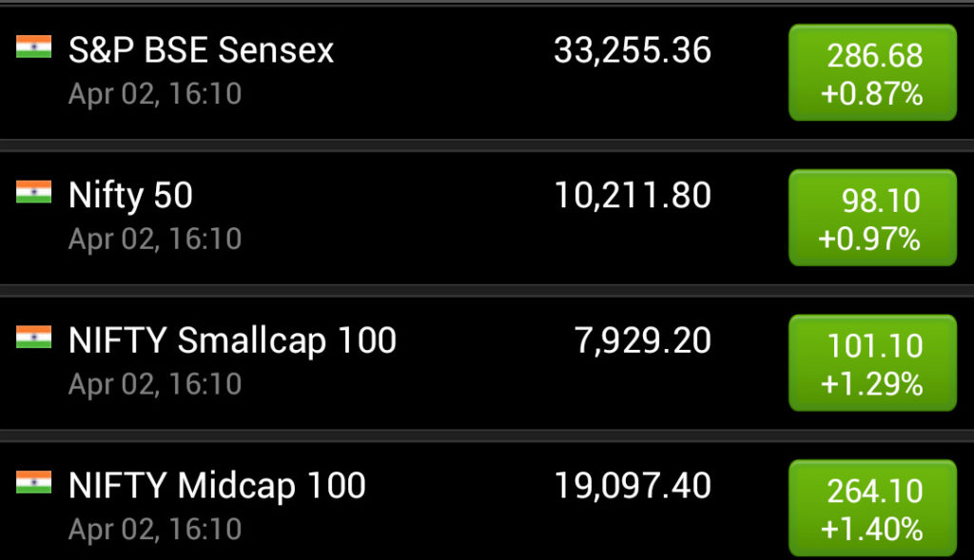Select the NIFTY Smallcap 100 index name
Screen dimensions: 974x560
click(232, 340)
